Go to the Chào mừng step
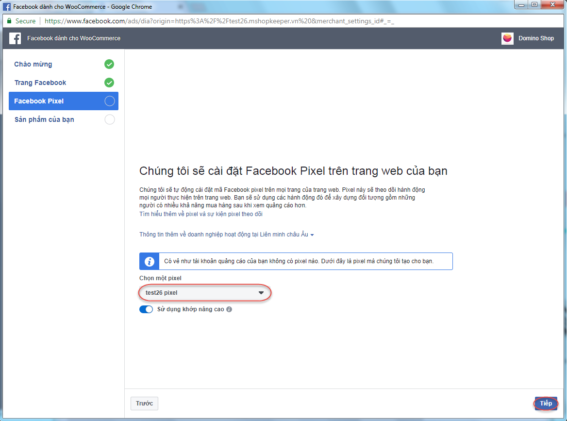The height and width of the screenshot is (421, 567). tap(64, 64)
